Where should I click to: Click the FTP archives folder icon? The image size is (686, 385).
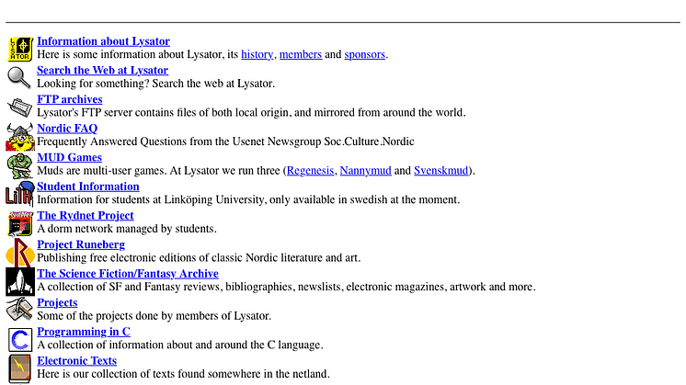coord(19,108)
